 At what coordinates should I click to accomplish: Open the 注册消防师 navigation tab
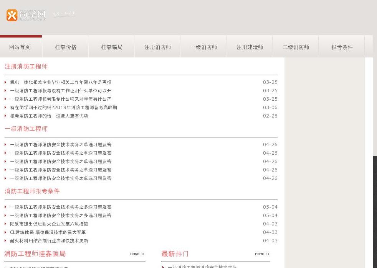coord(158,47)
